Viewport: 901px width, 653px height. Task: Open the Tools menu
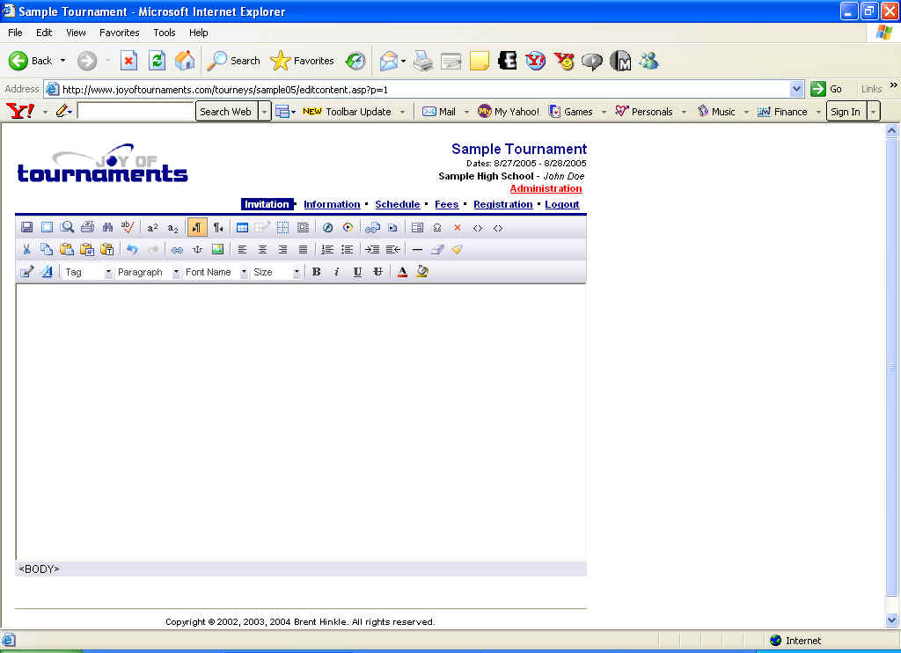[x=165, y=33]
